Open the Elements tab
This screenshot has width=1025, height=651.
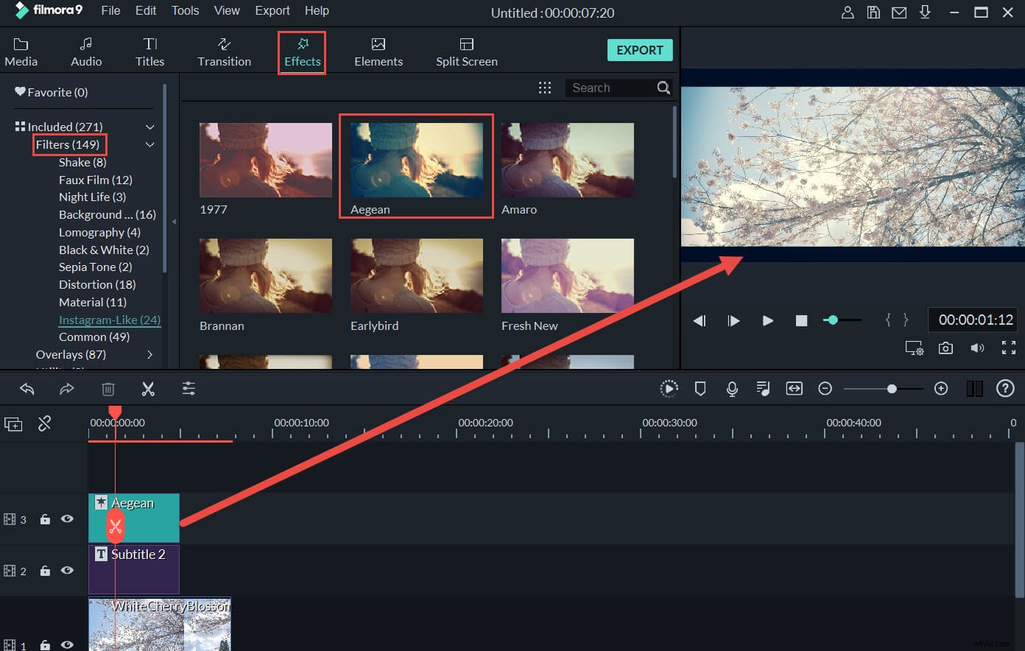point(378,52)
